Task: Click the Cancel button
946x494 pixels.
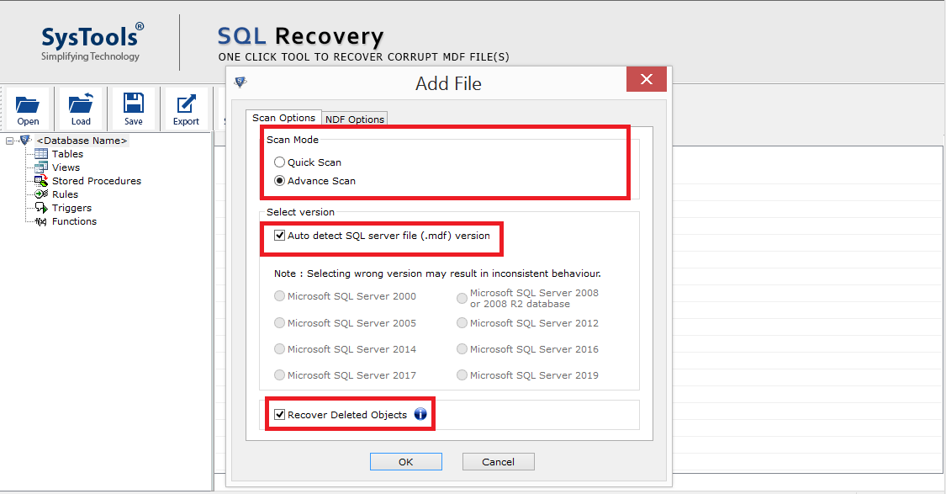Action: pos(499,461)
